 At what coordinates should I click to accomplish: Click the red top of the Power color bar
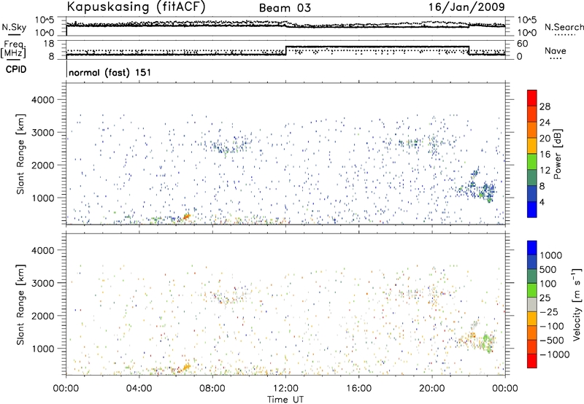tap(532, 98)
